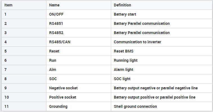Viewport: 213px width, 112px height.
Task: Select the RS4851 name cell
Action: pyautogui.click(x=79, y=23)
